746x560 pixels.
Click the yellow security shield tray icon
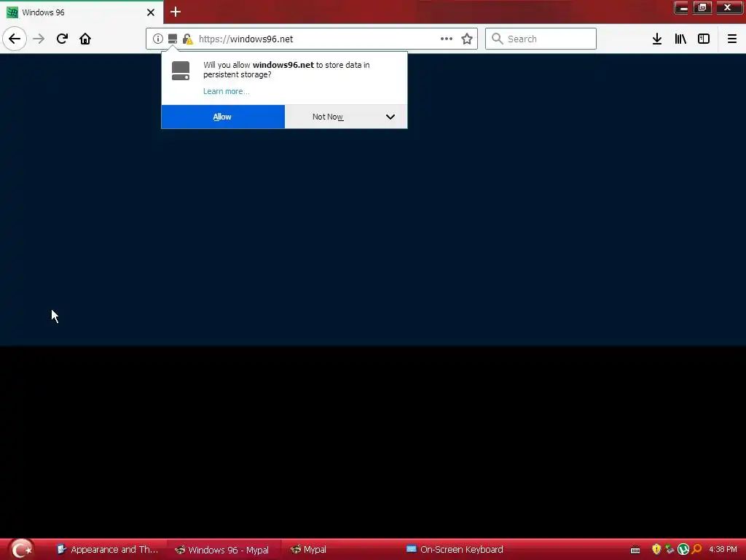point(656,550)
